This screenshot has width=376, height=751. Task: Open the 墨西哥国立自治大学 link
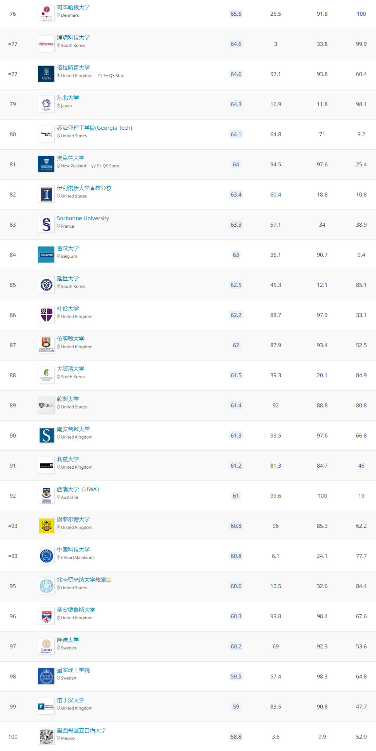[x=81, y=730]
